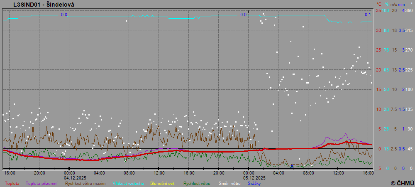Viewport: 415px width, 187px height.
Task: Click the white Směr větru legend label
Action: coord(229,183)
